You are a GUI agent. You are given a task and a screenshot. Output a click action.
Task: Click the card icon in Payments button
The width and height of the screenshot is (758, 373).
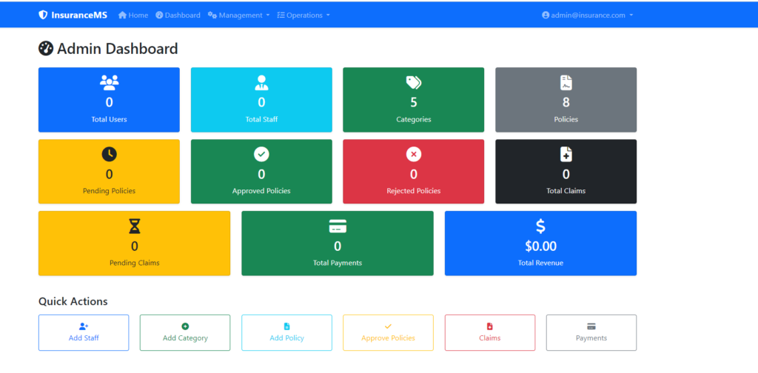(x=591, y=326)
